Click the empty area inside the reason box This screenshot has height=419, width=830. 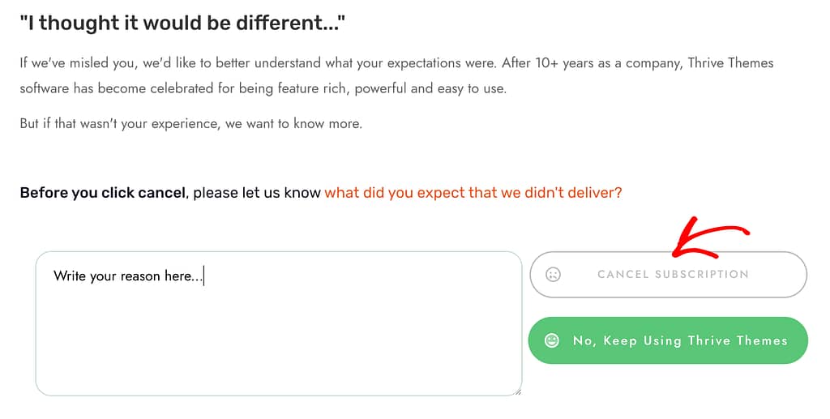(278, 348)
